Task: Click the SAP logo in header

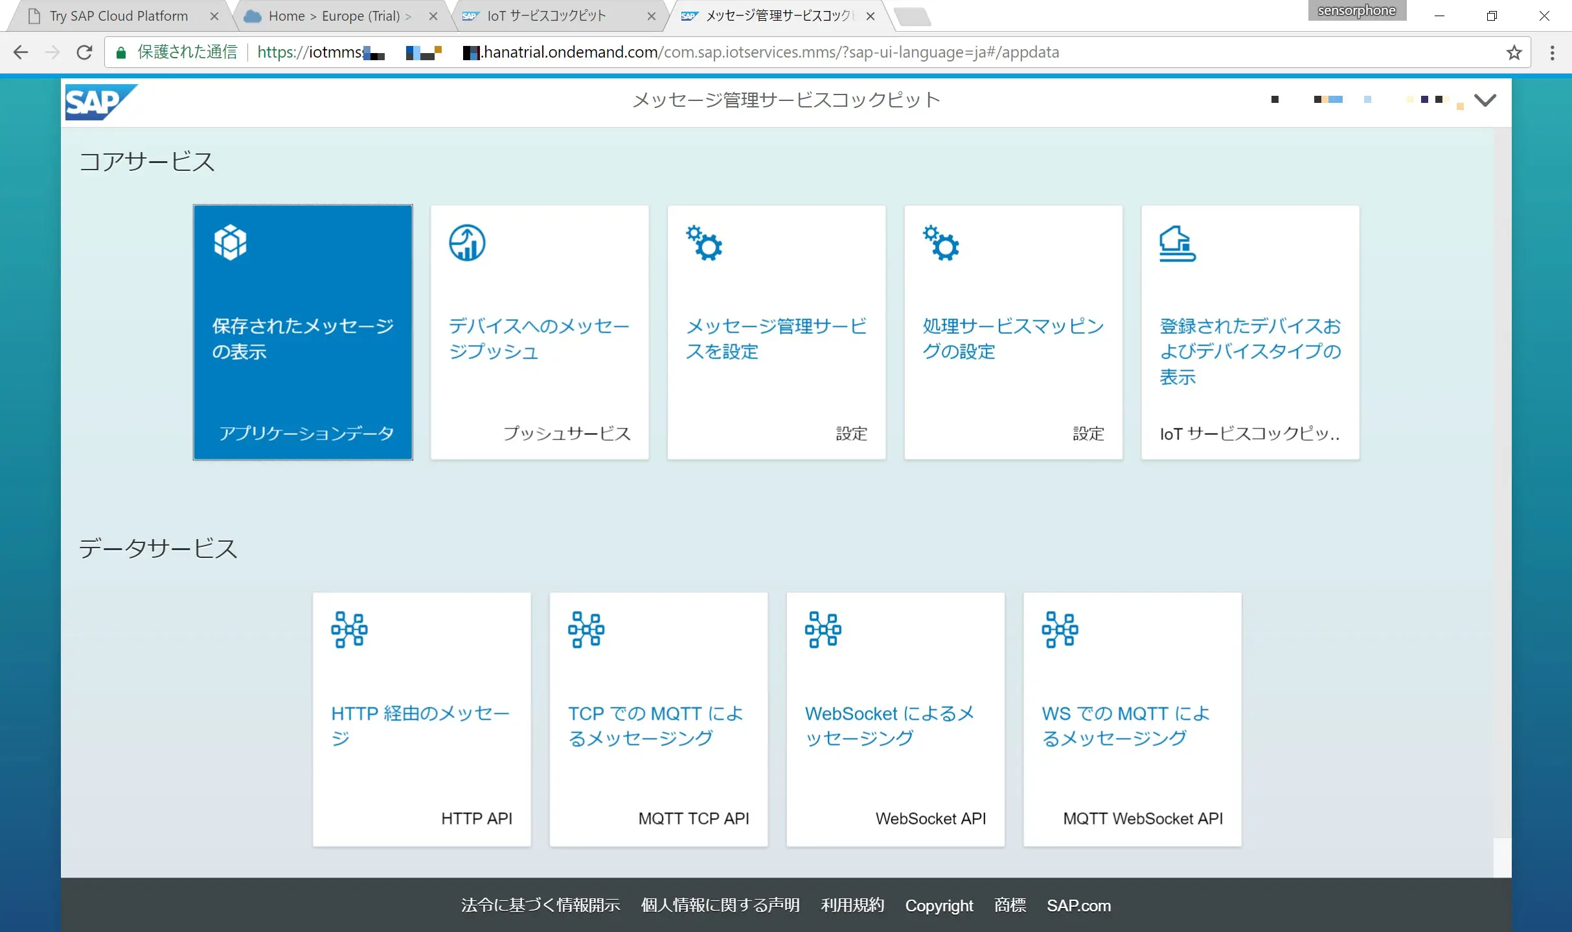Action: tap(101, 102)
